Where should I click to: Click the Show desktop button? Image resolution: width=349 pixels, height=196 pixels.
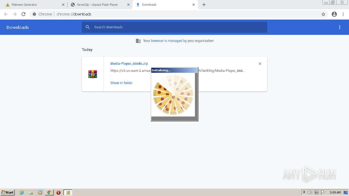pos(346,192)
